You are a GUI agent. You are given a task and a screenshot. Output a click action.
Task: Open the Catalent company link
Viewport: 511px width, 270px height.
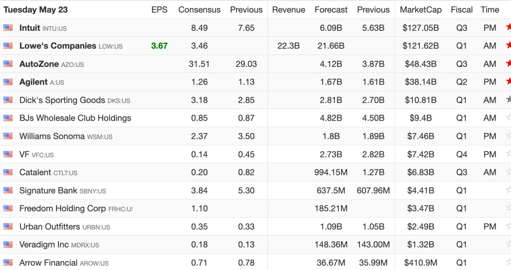pyautogui.click(x=35, y=172)
